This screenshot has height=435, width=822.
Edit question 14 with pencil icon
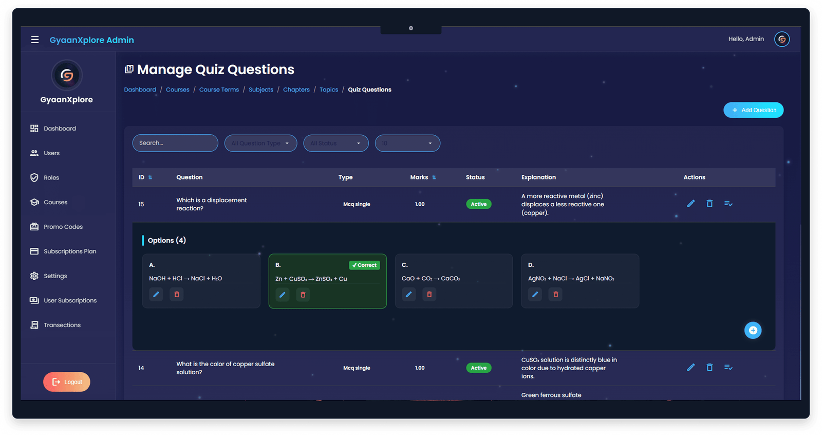[x=690, y=367]
